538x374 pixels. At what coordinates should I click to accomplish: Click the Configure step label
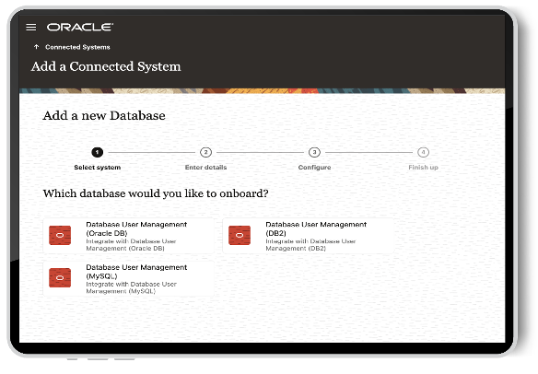pos(314,168)
